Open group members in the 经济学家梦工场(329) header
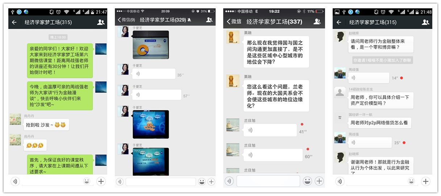The image size is (441, 196). pyautogui.click(x=209, y=20)
